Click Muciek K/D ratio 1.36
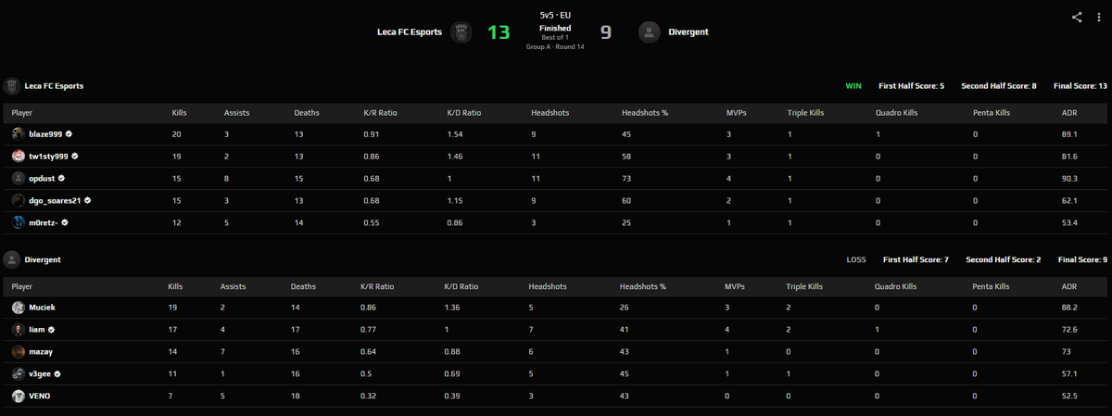Screen dimensions: 1112x416 [x=453, y=307]
